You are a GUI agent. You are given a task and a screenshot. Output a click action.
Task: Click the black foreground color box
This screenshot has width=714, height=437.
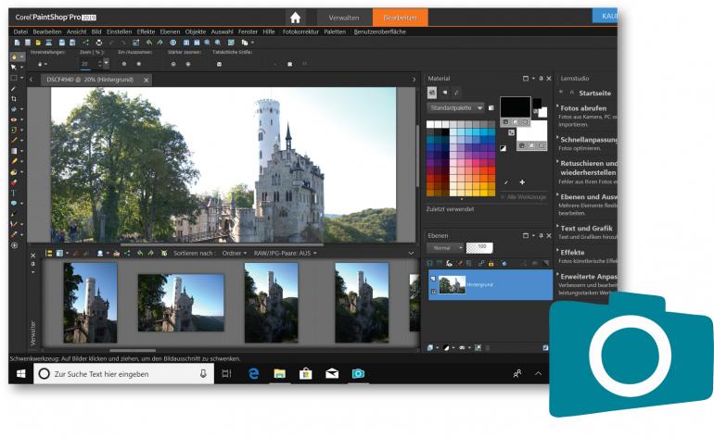[x=516, y=107]
